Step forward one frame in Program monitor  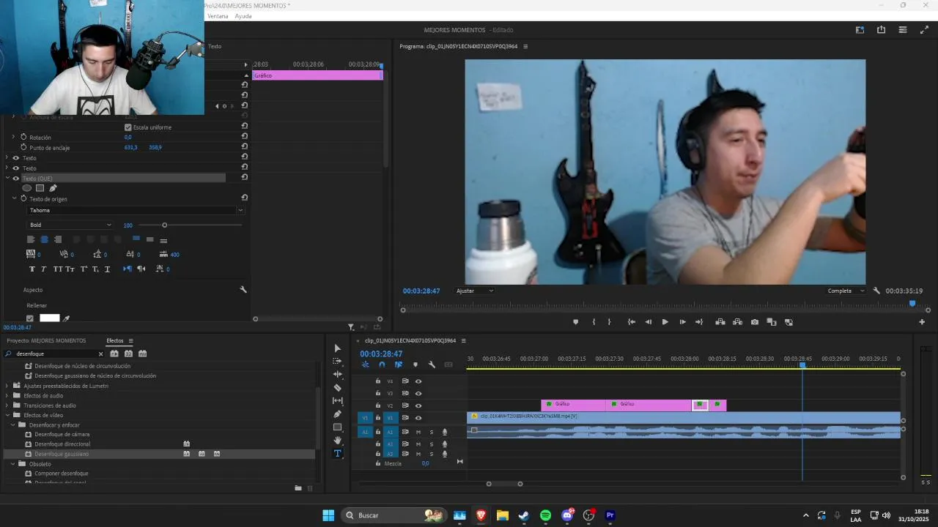click(682, 322)
